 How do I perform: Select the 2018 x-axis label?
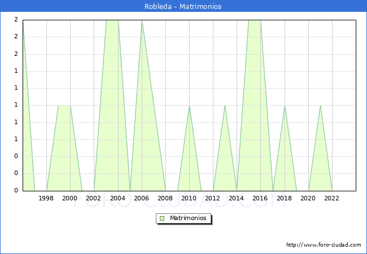(x=285, y=198)
